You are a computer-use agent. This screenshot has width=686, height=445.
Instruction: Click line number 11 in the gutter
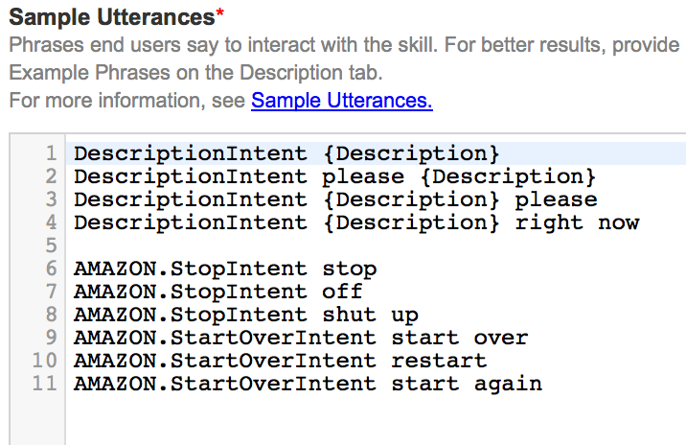47,384
